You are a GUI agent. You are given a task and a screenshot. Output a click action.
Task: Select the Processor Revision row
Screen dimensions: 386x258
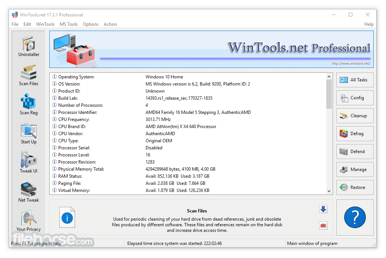[x=188, y=162]
